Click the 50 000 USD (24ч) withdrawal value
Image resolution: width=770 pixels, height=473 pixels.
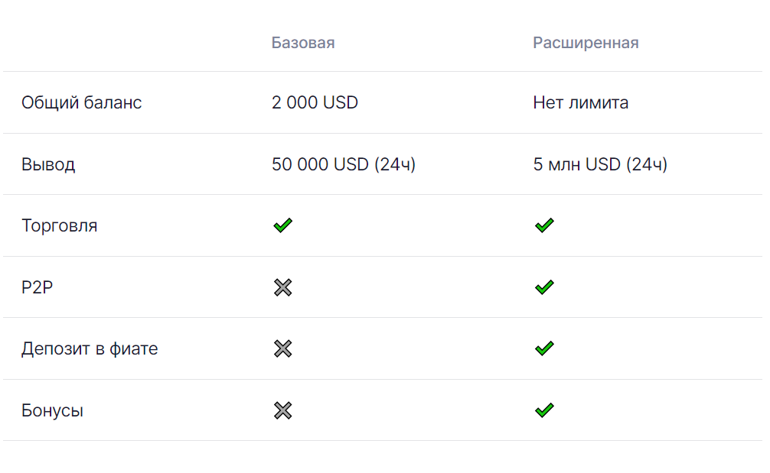click(344, 164)
